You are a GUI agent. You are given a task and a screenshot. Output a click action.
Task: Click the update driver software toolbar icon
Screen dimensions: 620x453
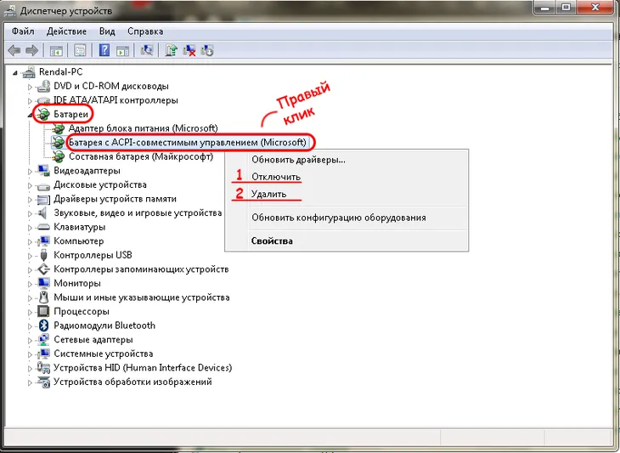(x=172, y=50)
